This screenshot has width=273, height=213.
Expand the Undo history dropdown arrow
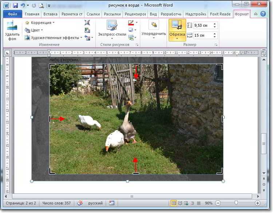click(x=28, y=5)
